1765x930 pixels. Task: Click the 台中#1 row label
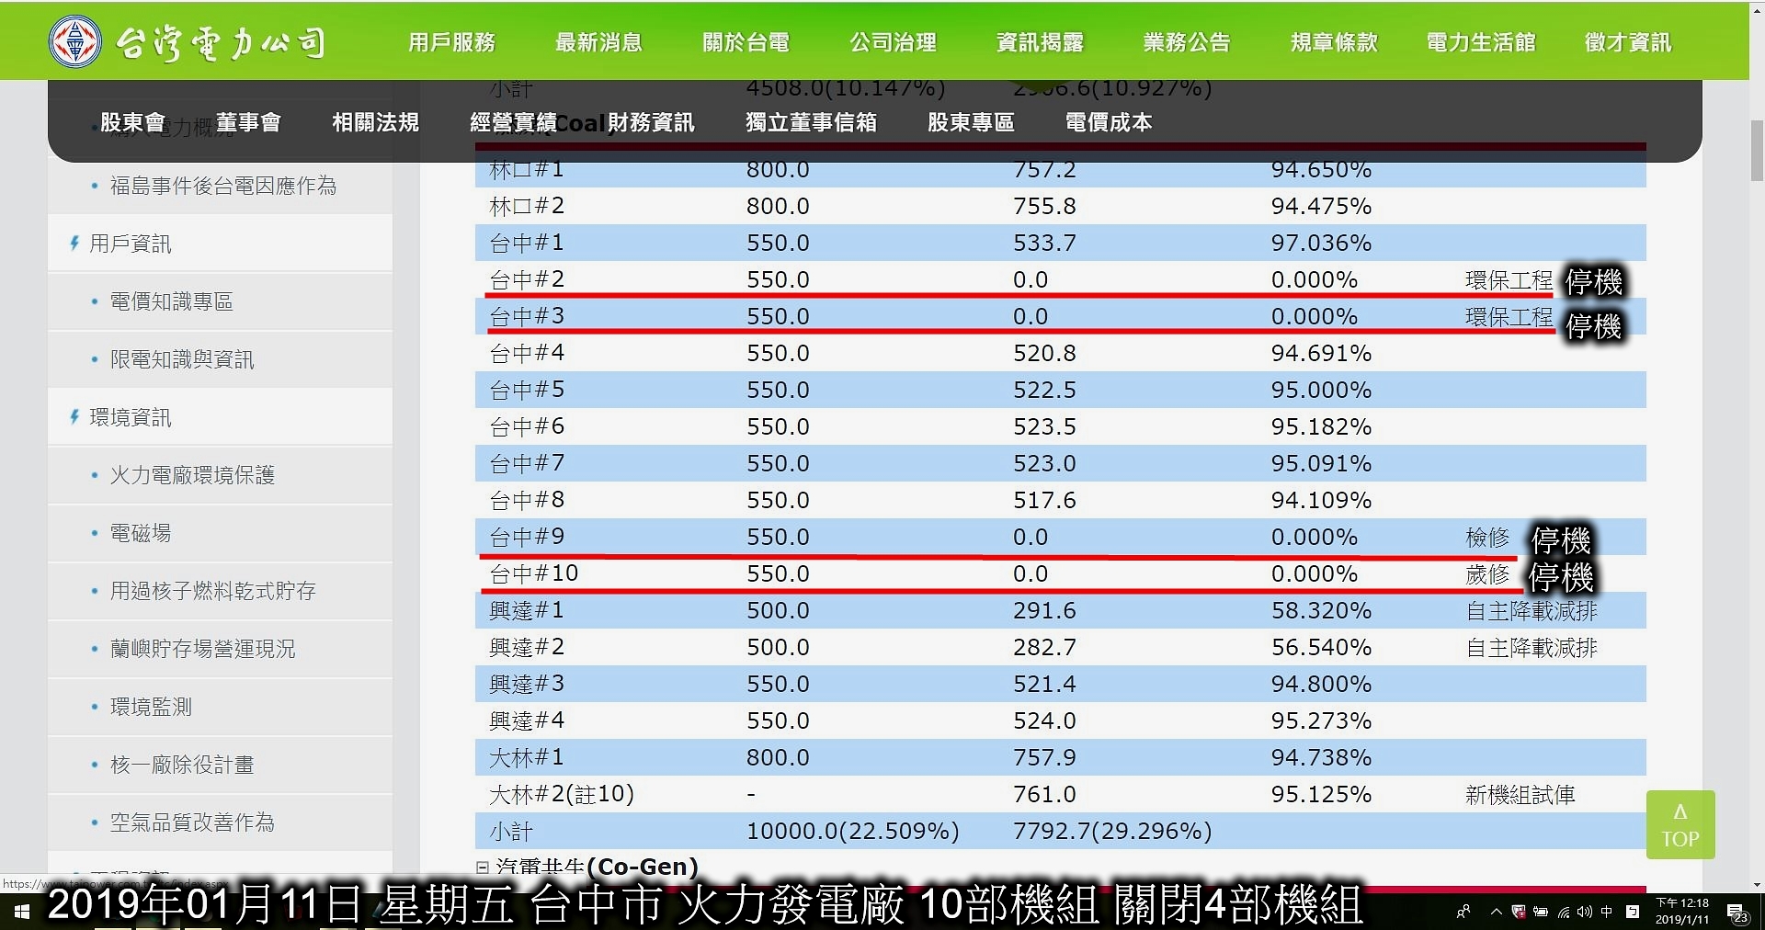tap(527, 243)
